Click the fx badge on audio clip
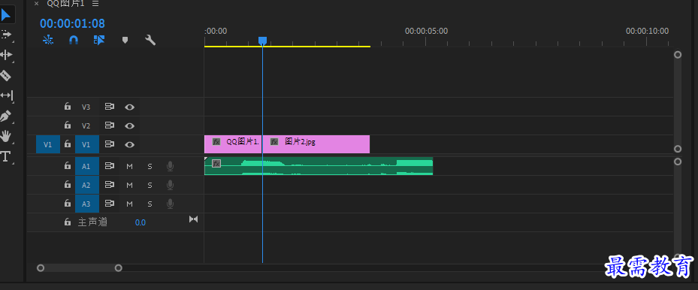698x290 pixels. coord(216,163)
